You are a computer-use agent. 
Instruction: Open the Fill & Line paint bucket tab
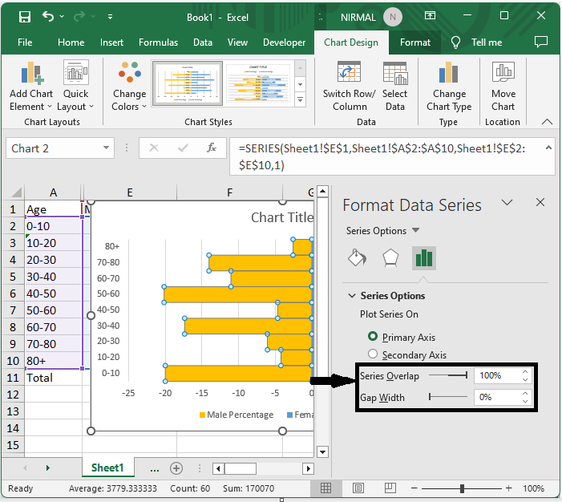coord(357,257)
